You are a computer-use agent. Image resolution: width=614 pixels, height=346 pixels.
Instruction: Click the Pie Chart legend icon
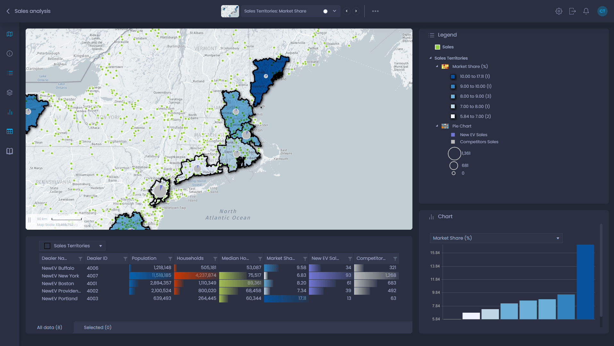click(445, 126)
